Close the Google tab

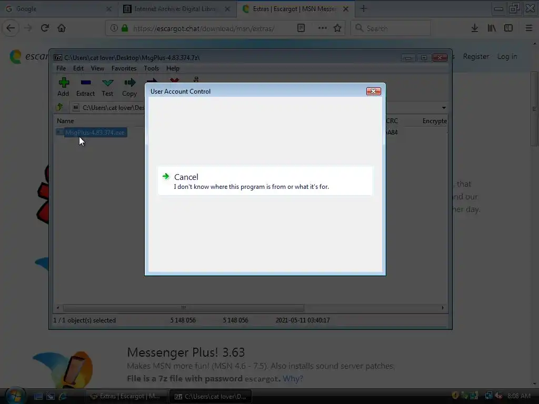108,9
